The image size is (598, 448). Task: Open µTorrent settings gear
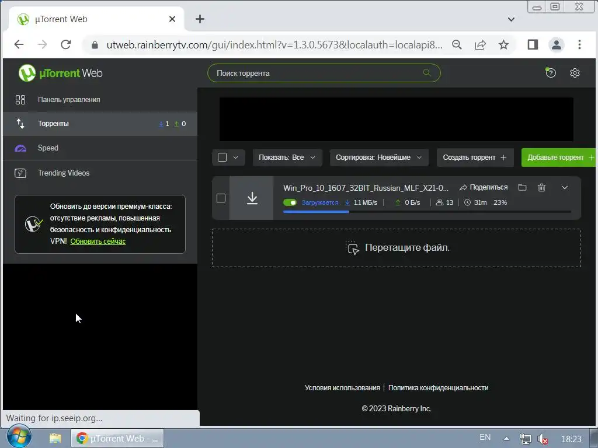575,73
